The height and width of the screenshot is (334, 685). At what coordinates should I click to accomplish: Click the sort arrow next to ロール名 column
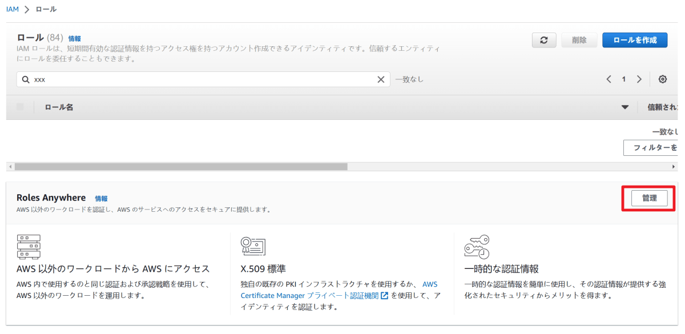coord(624,107)
